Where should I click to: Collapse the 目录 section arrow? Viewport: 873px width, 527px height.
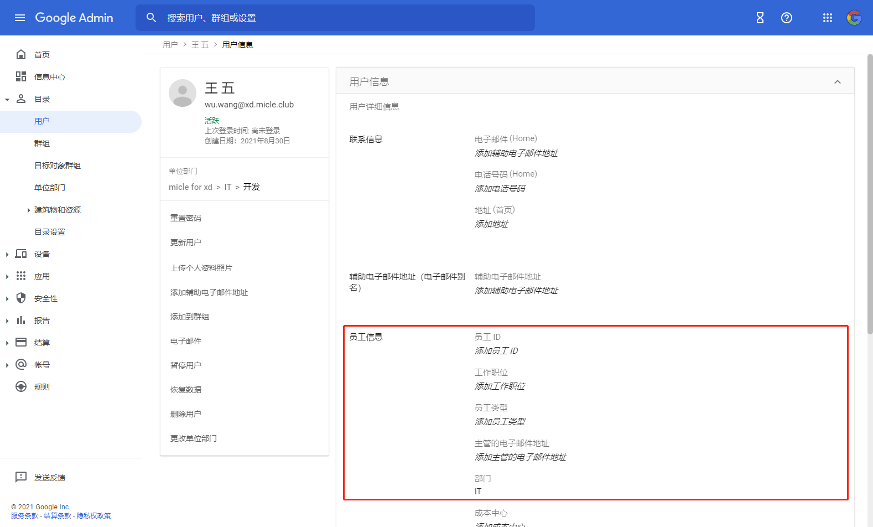tap(7, 100)
